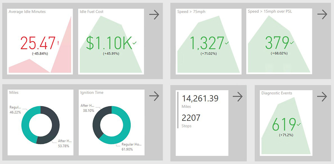Click the arrow beside the Idle Fuel Cost tile
The image size is (334, 164).
154,14
